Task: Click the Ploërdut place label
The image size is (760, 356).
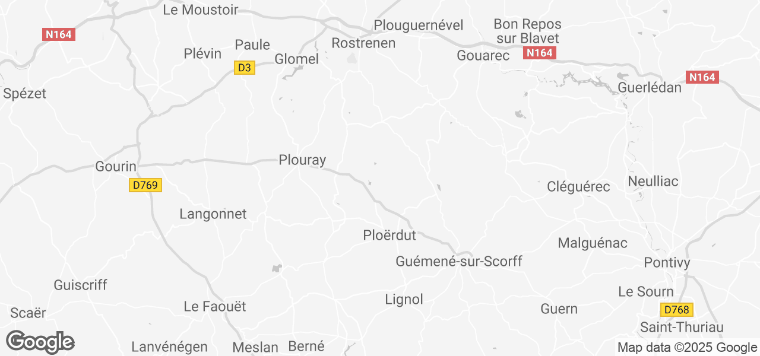Action: point(389,236)
